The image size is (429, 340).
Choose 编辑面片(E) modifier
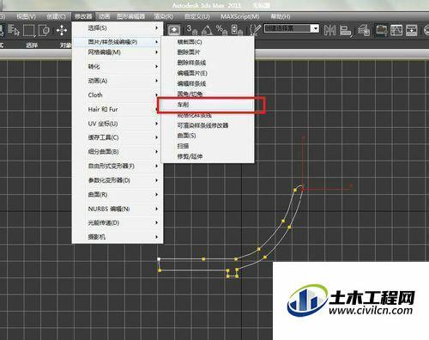tap(208, 73)
